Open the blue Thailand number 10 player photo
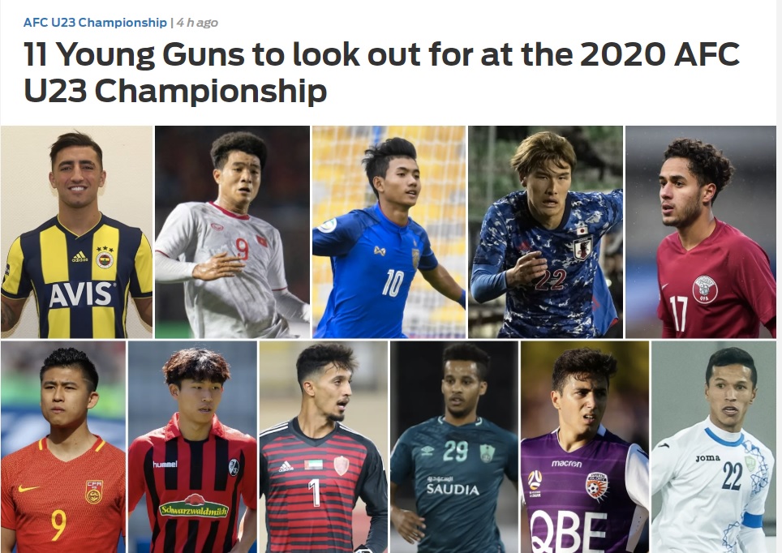Screen dimensions: 782x553 pyautogui.click(x=389, y=232)
